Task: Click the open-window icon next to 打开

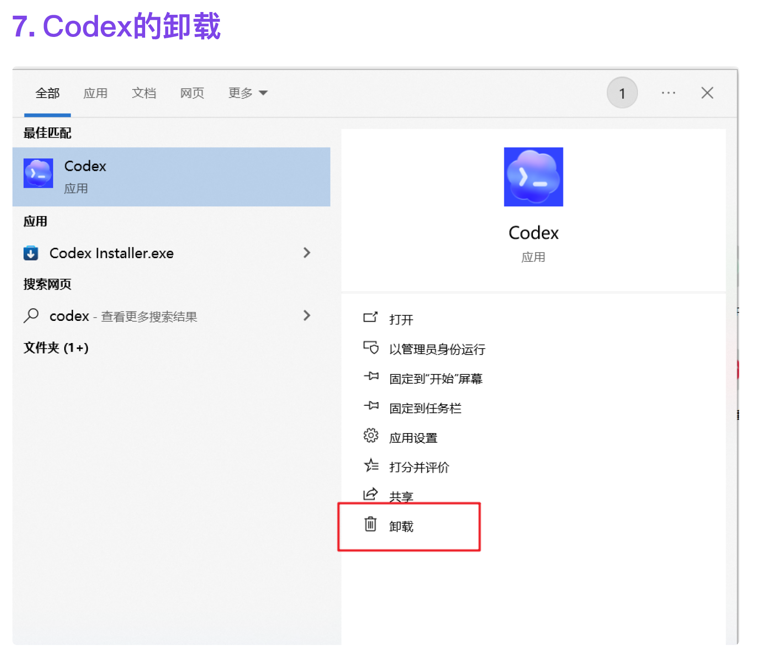Action: (x=370, y=317)
